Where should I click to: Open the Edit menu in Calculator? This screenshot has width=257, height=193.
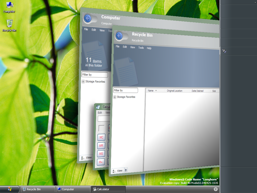(x=100, y=113)
